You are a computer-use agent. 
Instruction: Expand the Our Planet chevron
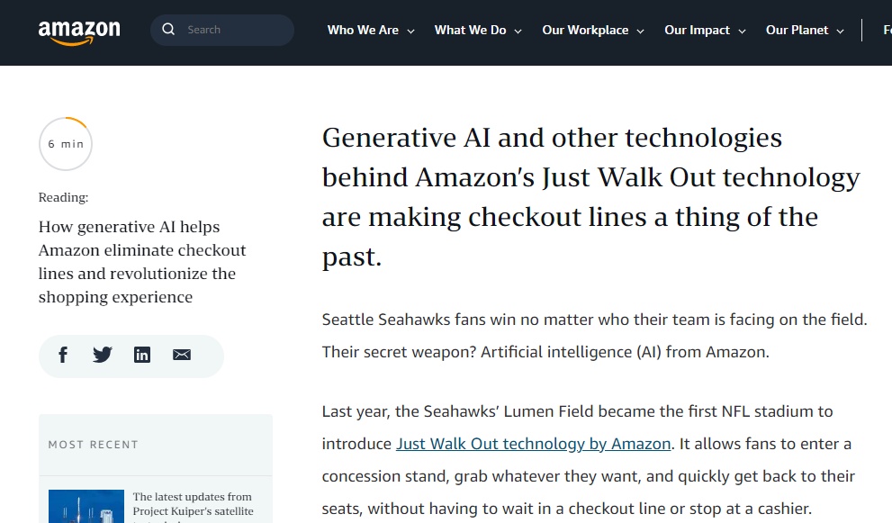840,32
